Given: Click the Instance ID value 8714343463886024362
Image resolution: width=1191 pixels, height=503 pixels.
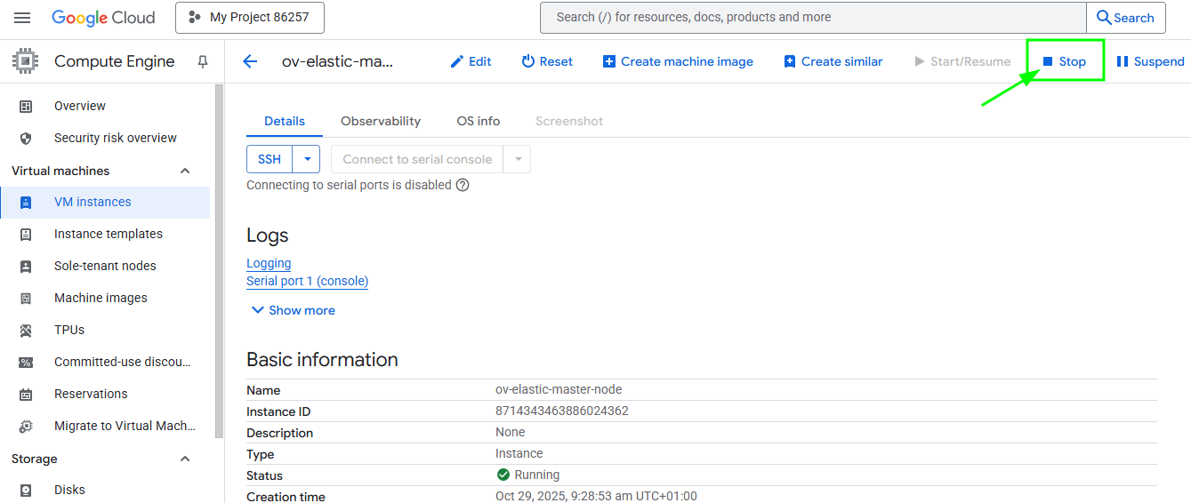Looking at the screenshot, I should (562, 411).
